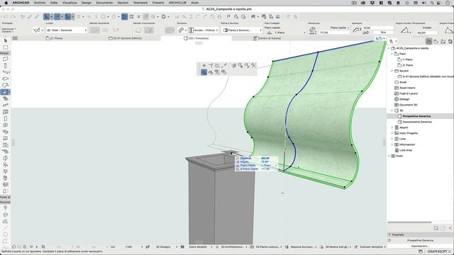The width and height of the screenshot is (454, 255).
Task: Click the Shell geometry icon in the Principale section
Action: click(x=37, y=30)
